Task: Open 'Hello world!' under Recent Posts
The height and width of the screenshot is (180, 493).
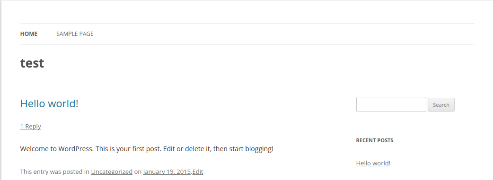Action: [373, 163]
